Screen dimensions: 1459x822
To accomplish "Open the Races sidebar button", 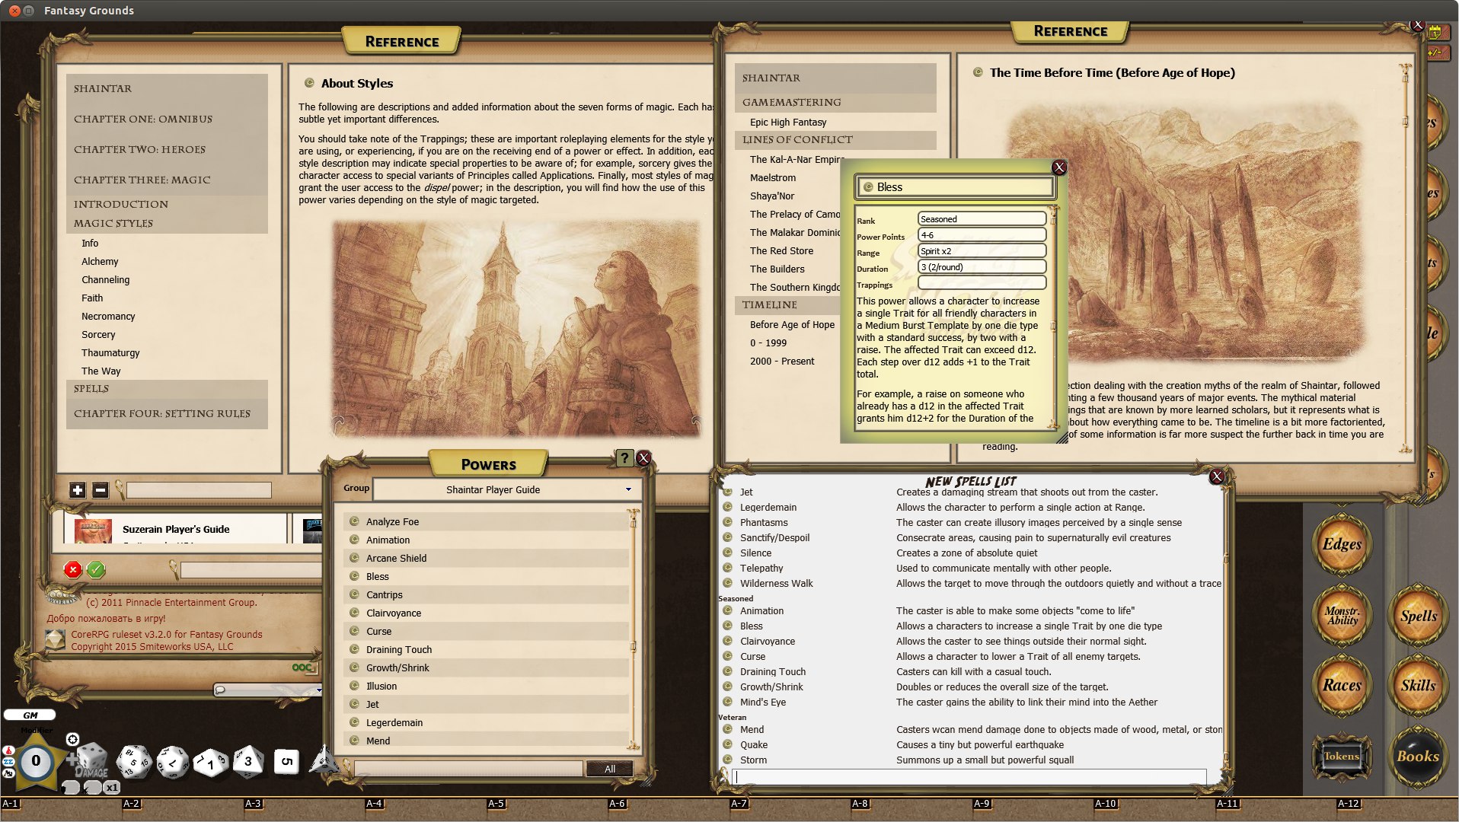I will coord(1342,685).
